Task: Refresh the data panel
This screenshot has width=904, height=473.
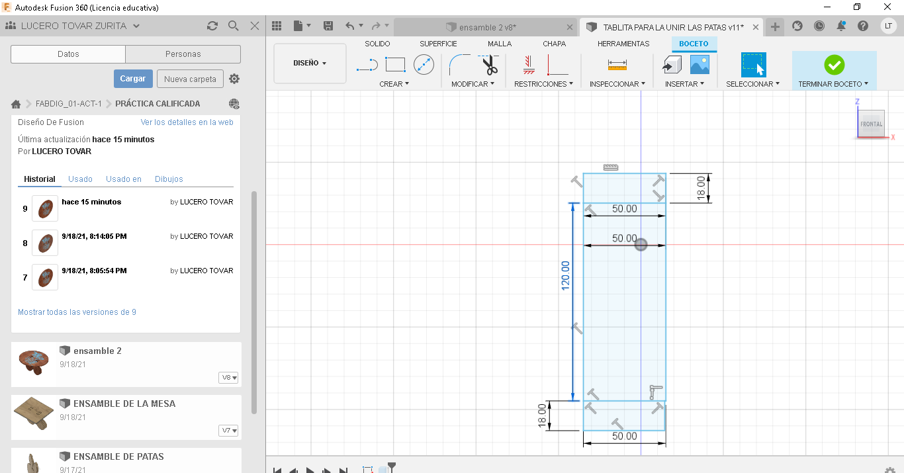Action: (x=212, y=26)
